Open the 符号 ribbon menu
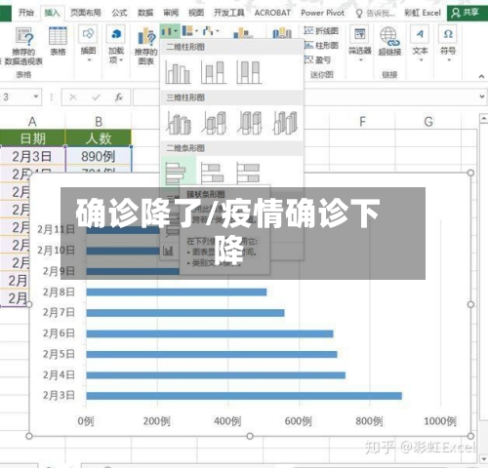This screenshot has height=468, width=488. [x=448, y=44]
